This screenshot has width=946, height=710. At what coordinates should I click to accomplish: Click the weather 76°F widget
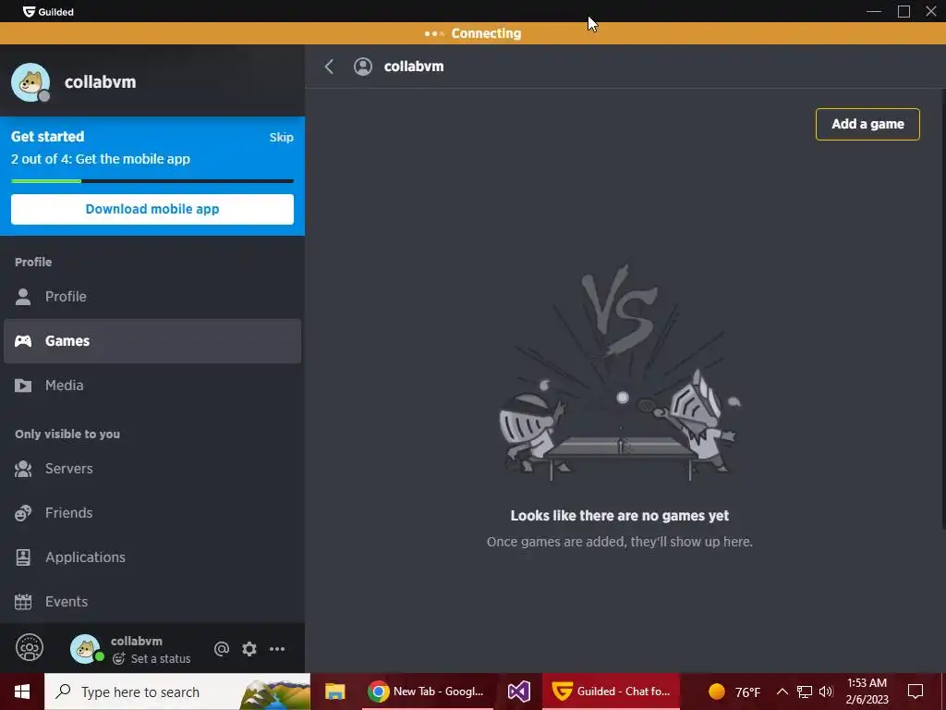click(734, 692)
